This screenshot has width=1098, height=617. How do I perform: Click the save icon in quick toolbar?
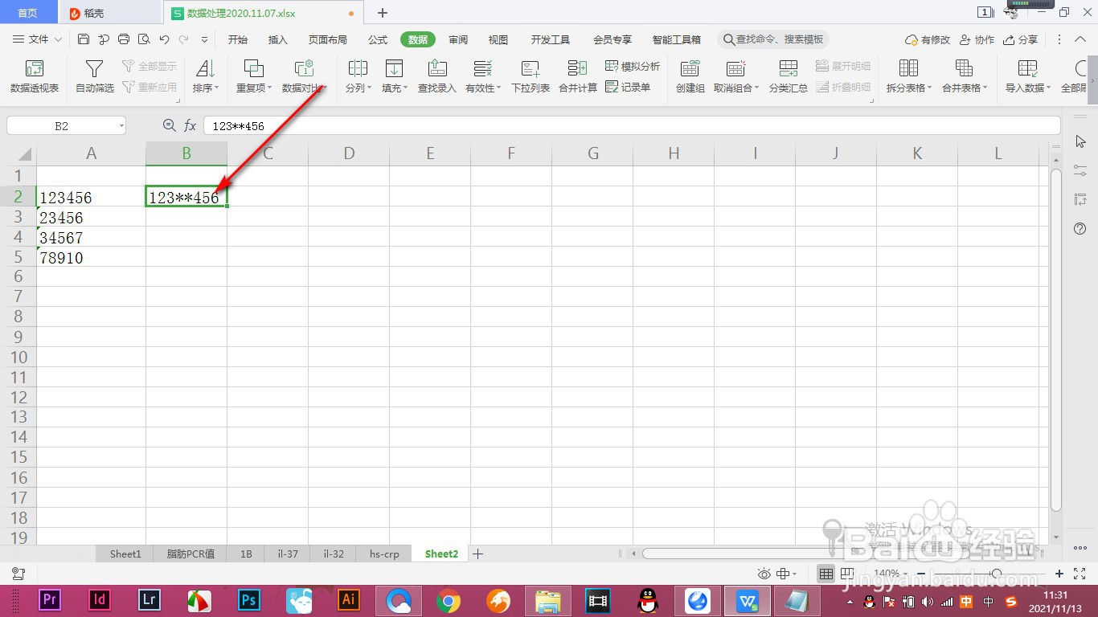[84, 39]
